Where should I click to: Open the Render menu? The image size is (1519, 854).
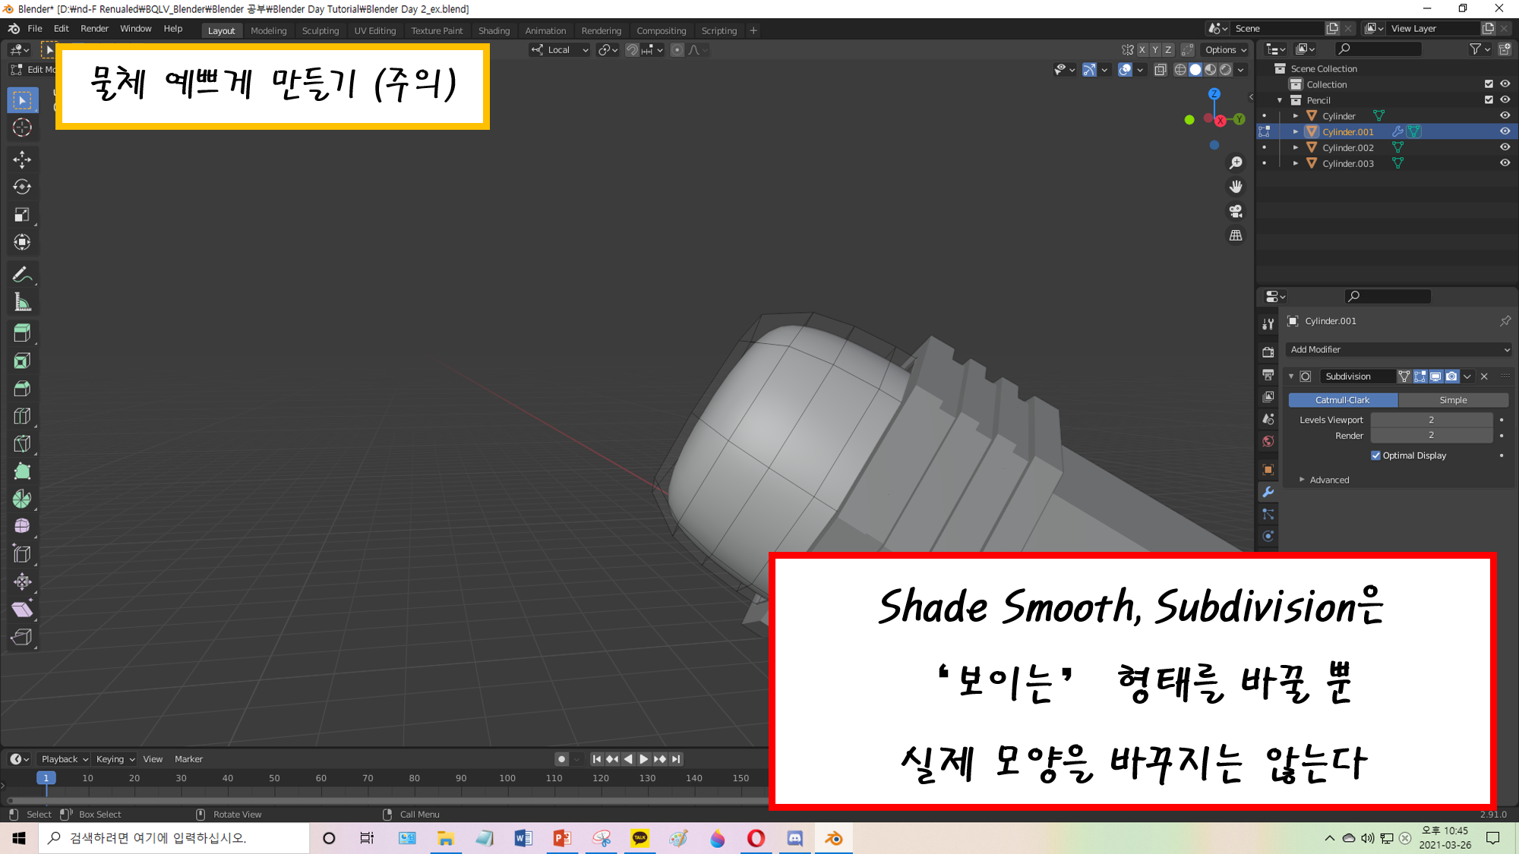click(x=94, y=29)
